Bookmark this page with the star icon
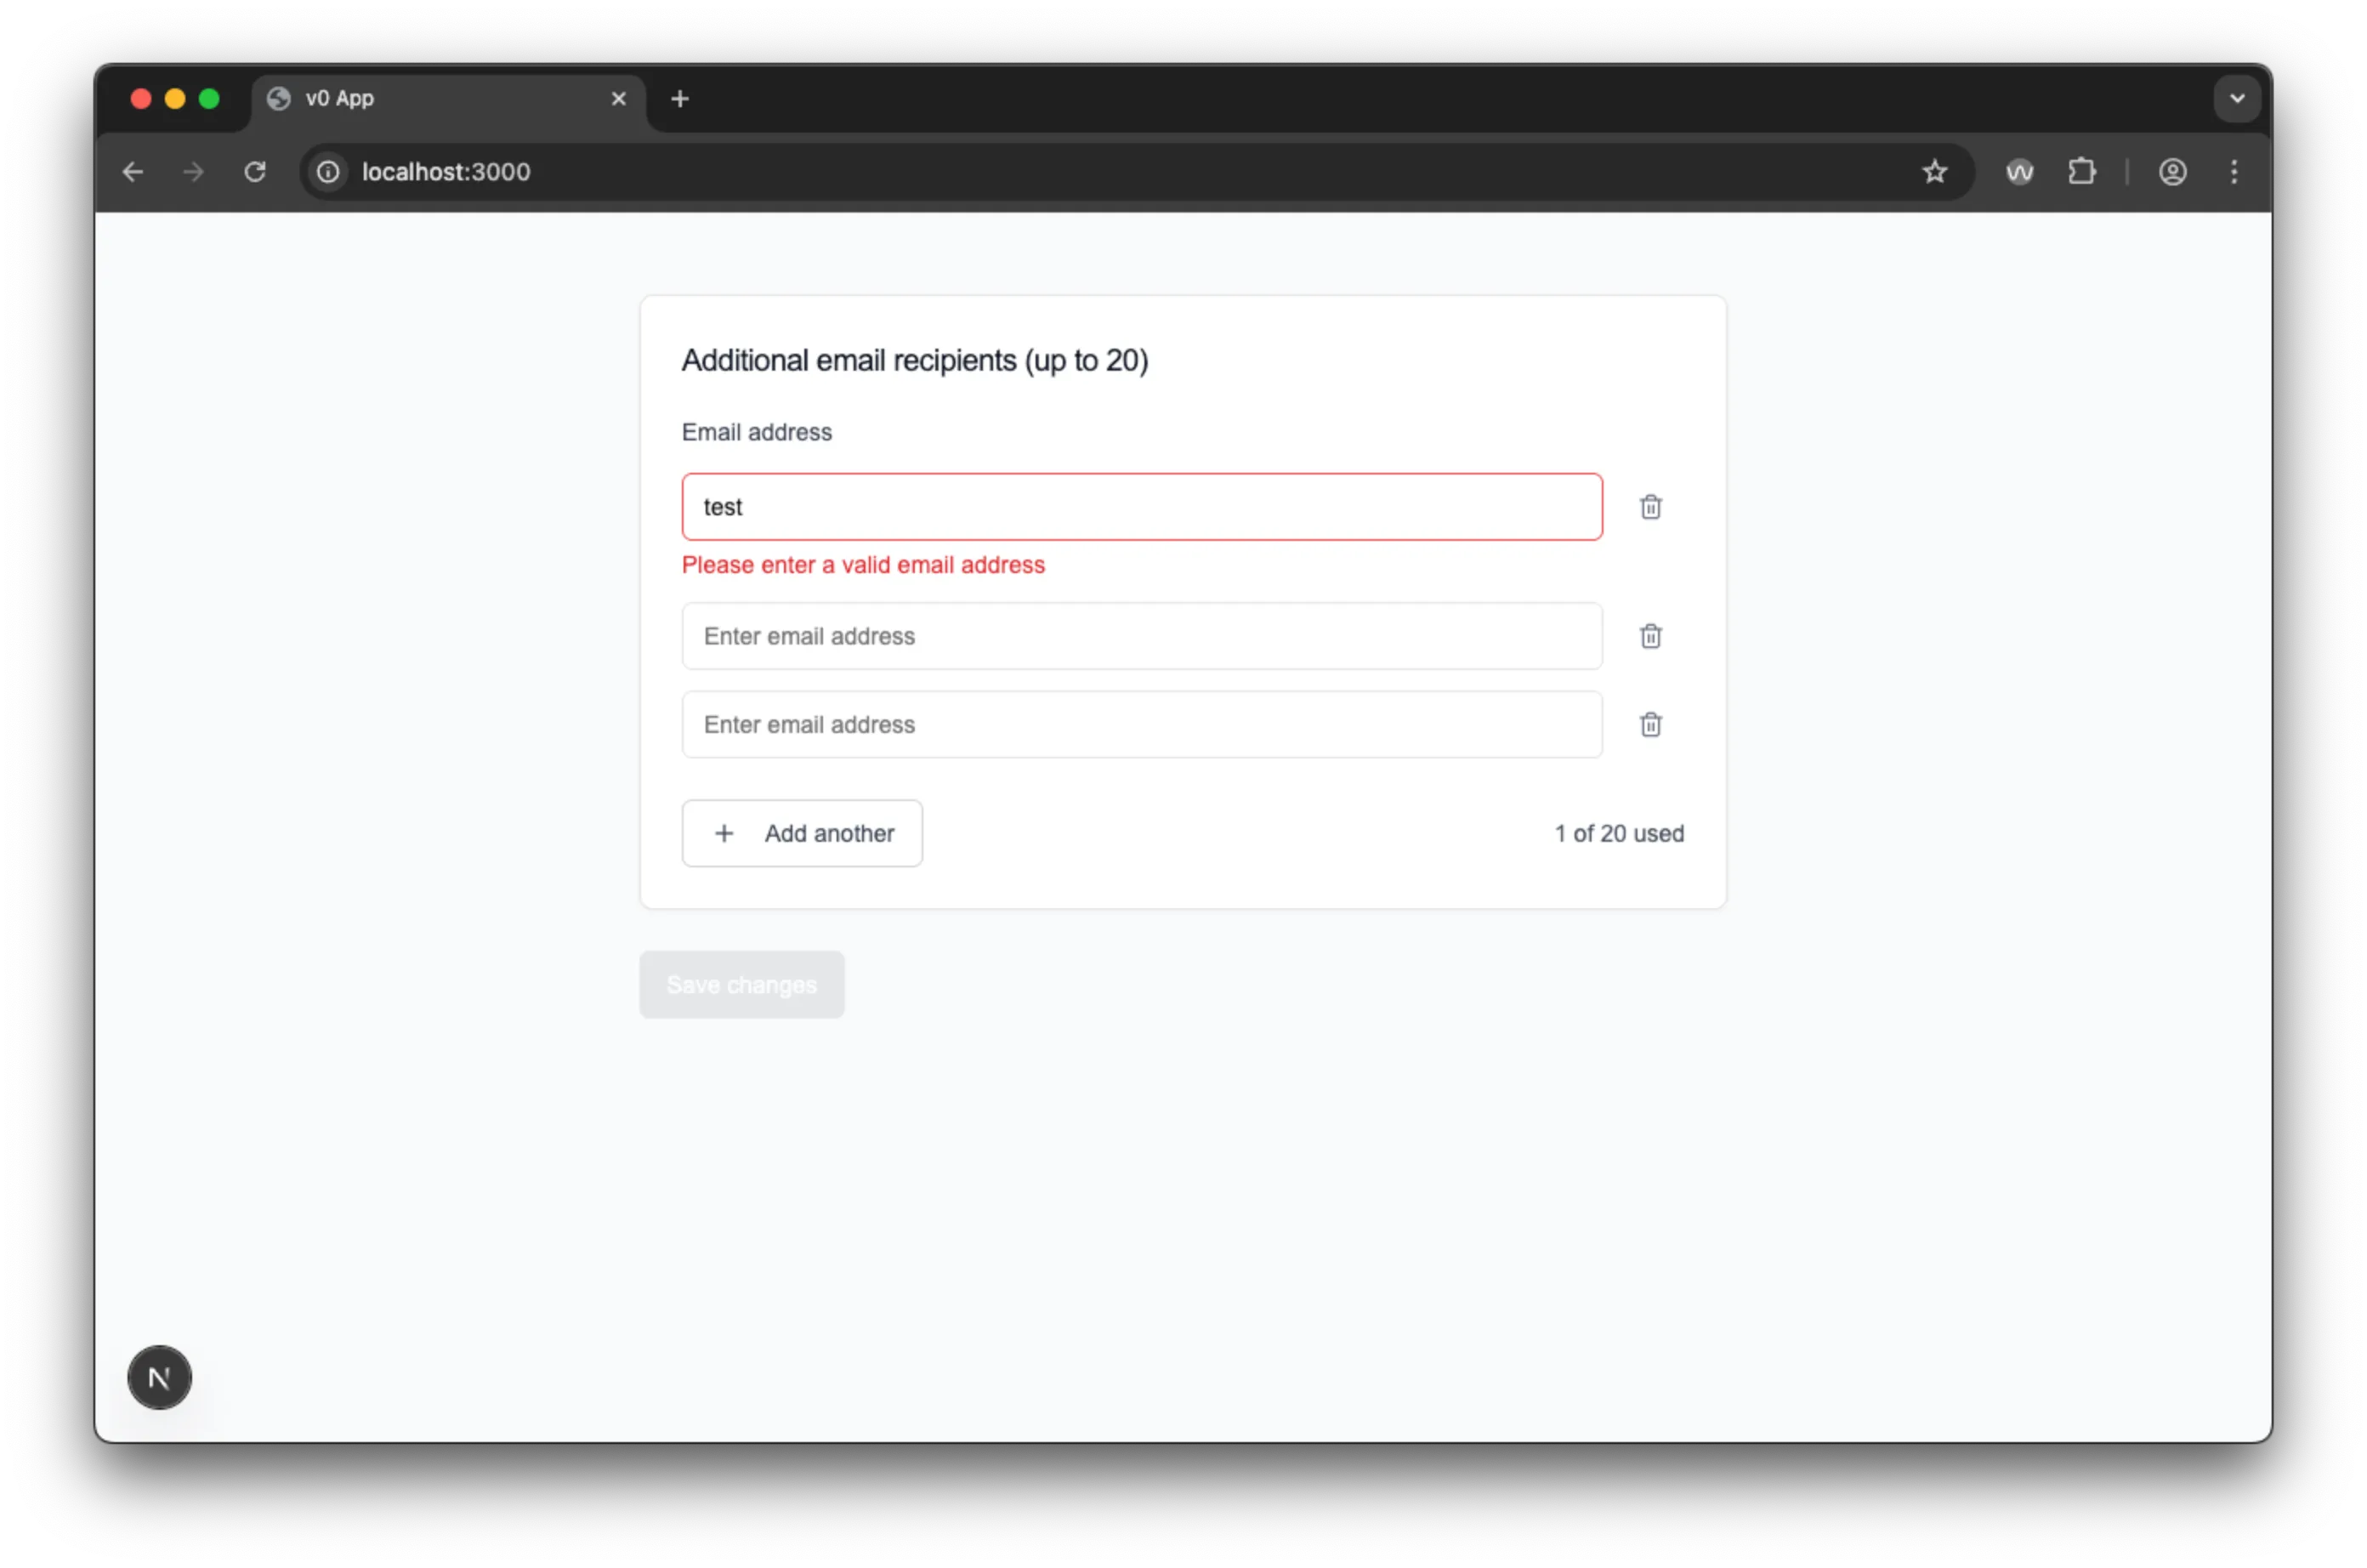Screen dimensions: 2367x1568 (1933, 171)
